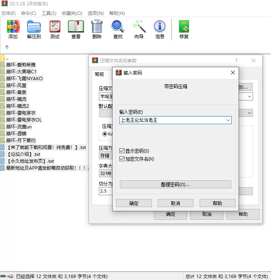Select the 崩坏-飞霄NYAKO folder
This screenshot has width=271, height=280.
[x=24, y=79]
